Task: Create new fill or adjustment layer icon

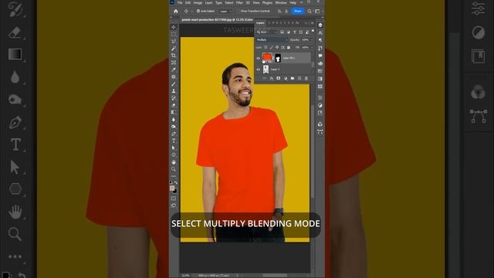Action: click(286, 78)
